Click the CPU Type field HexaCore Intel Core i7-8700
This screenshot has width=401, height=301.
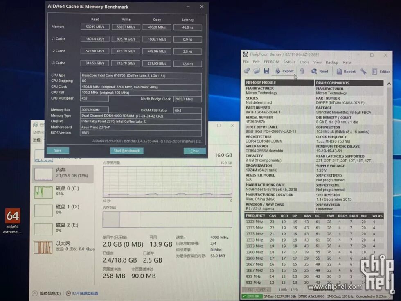[x=141, y=75]
